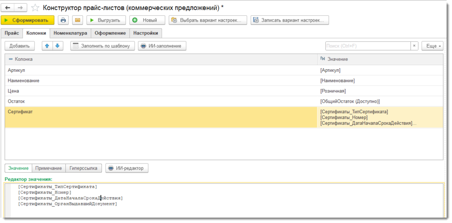
Task: Focus the Поиск (Ctrl+F) search field
Action: click(x=368, y=46)
